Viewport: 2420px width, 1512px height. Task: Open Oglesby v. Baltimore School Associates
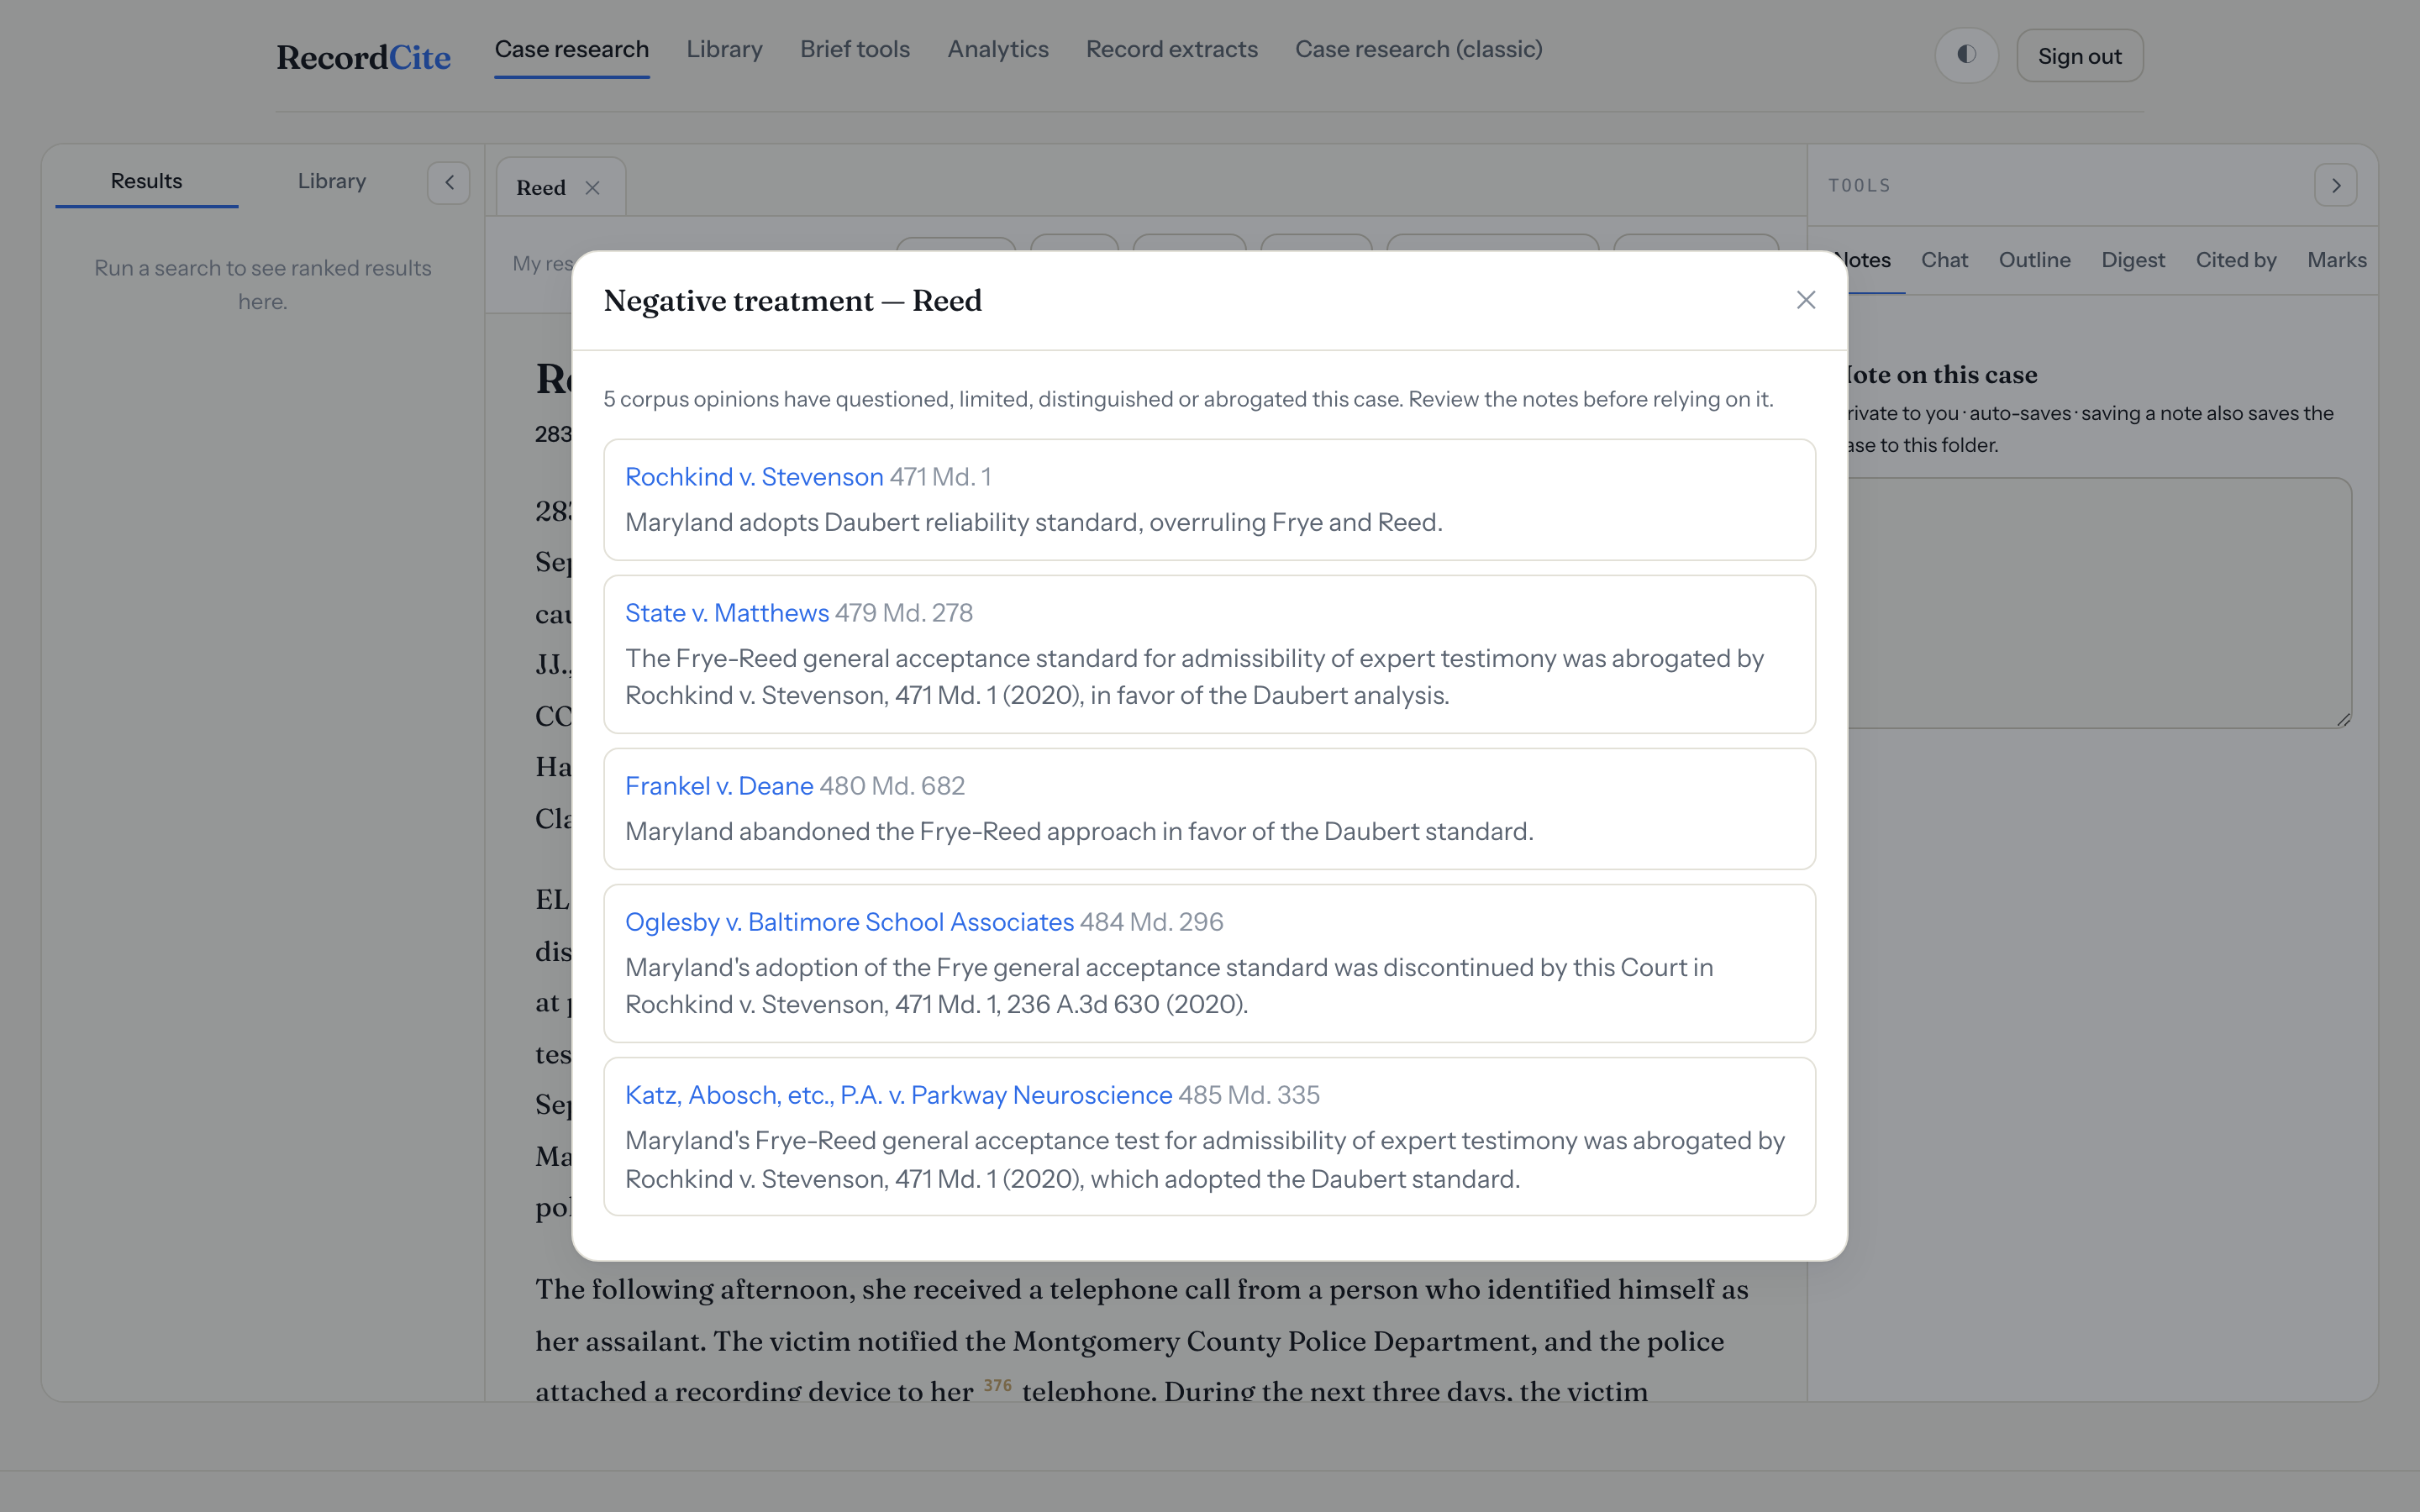(x=849, y=922)
